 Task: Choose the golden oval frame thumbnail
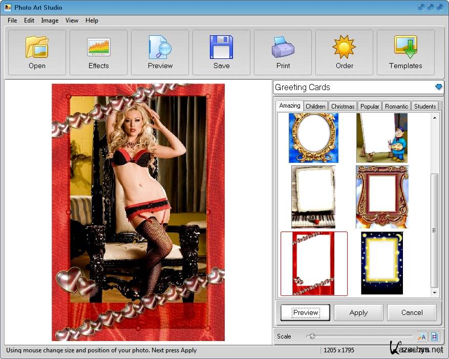pyautogui.click(x=313, y=137)
